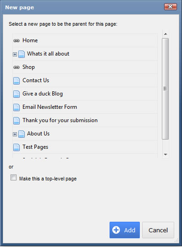The width and height of the screenshot is (182, 247).
Task: Select the Home entry as parent
Action: (30, 40)
